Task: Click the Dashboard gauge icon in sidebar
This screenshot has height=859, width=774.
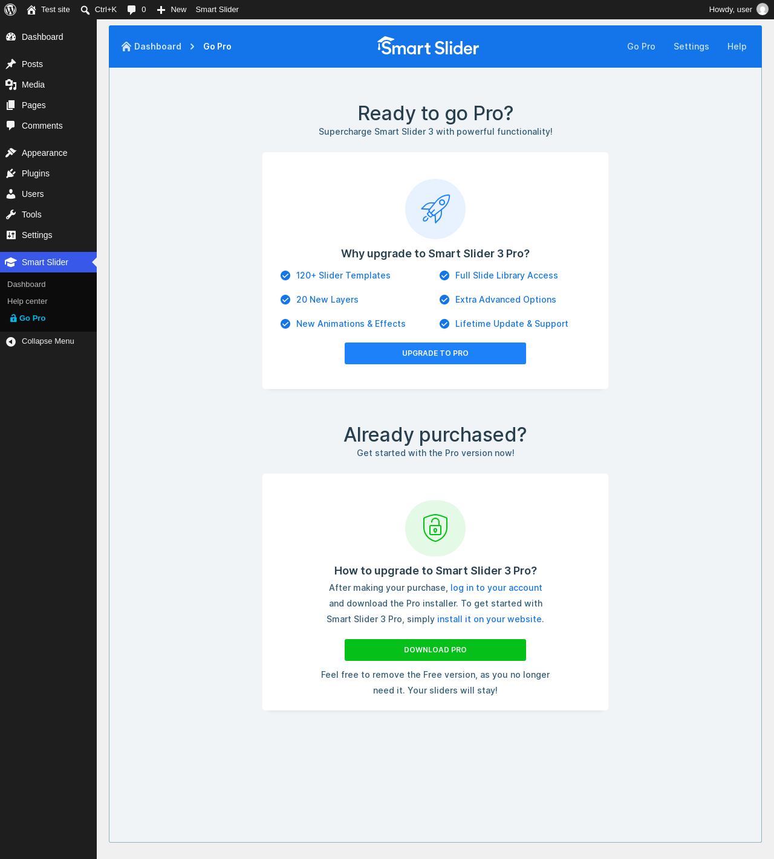Action: (11, 37)
